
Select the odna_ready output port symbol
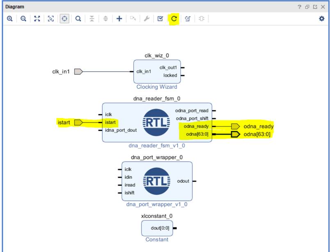[x=235, y=126]
